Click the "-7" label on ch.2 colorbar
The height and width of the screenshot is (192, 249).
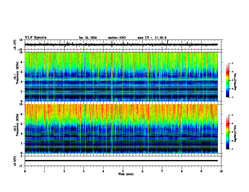[x=232, y=149]
